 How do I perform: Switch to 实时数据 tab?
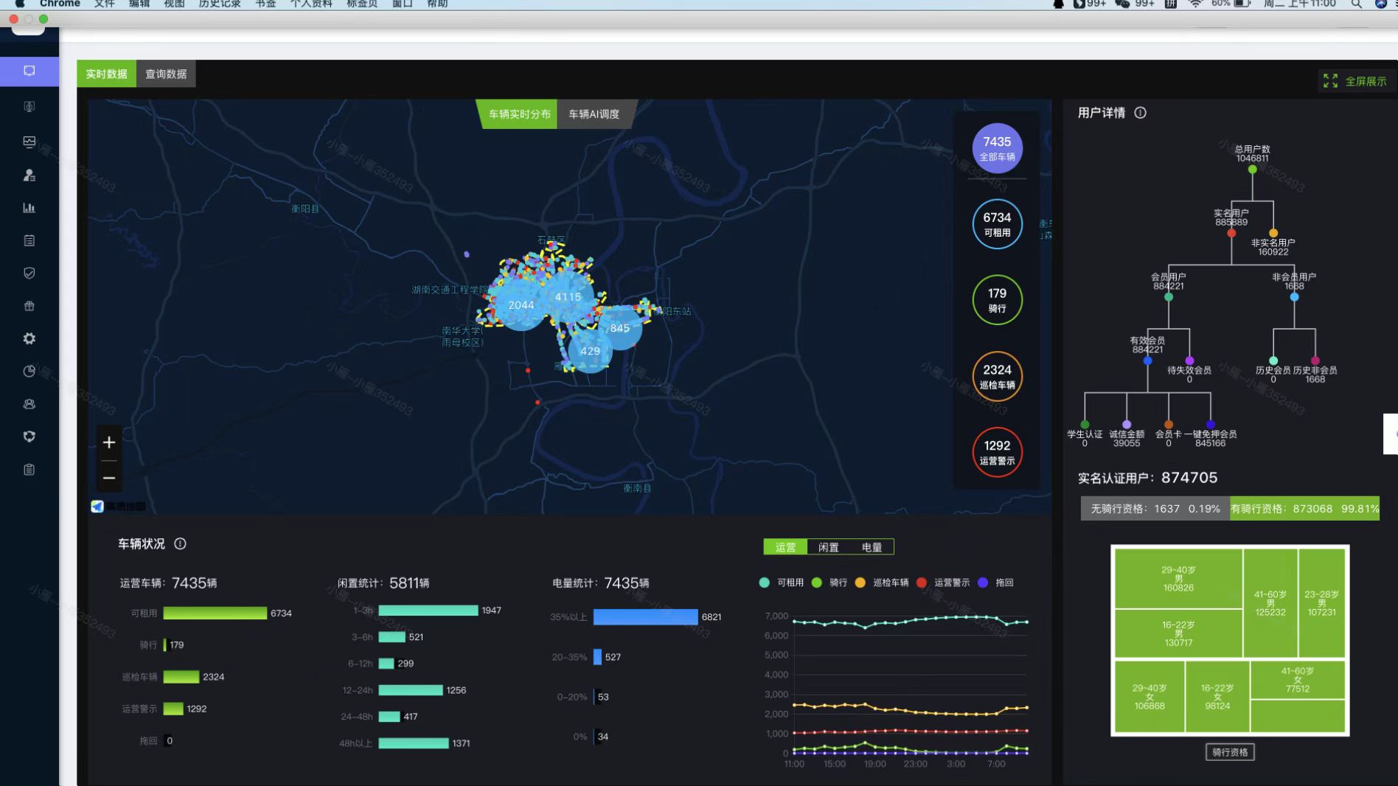point(106,74)
